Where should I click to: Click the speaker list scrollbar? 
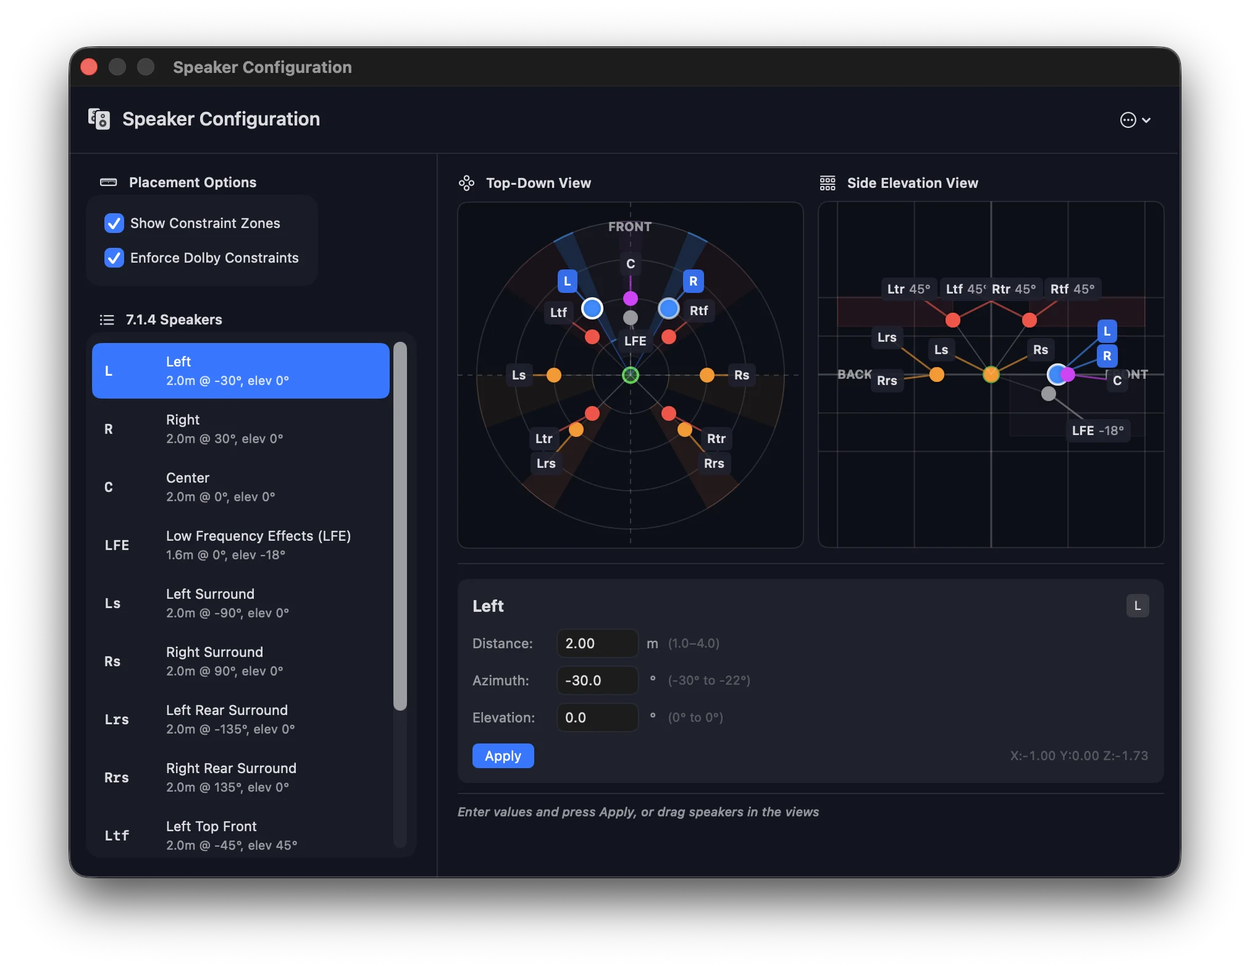click(x=400, y=525)
